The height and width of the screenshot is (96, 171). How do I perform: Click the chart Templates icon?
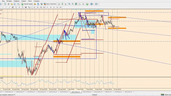[96, 4]
